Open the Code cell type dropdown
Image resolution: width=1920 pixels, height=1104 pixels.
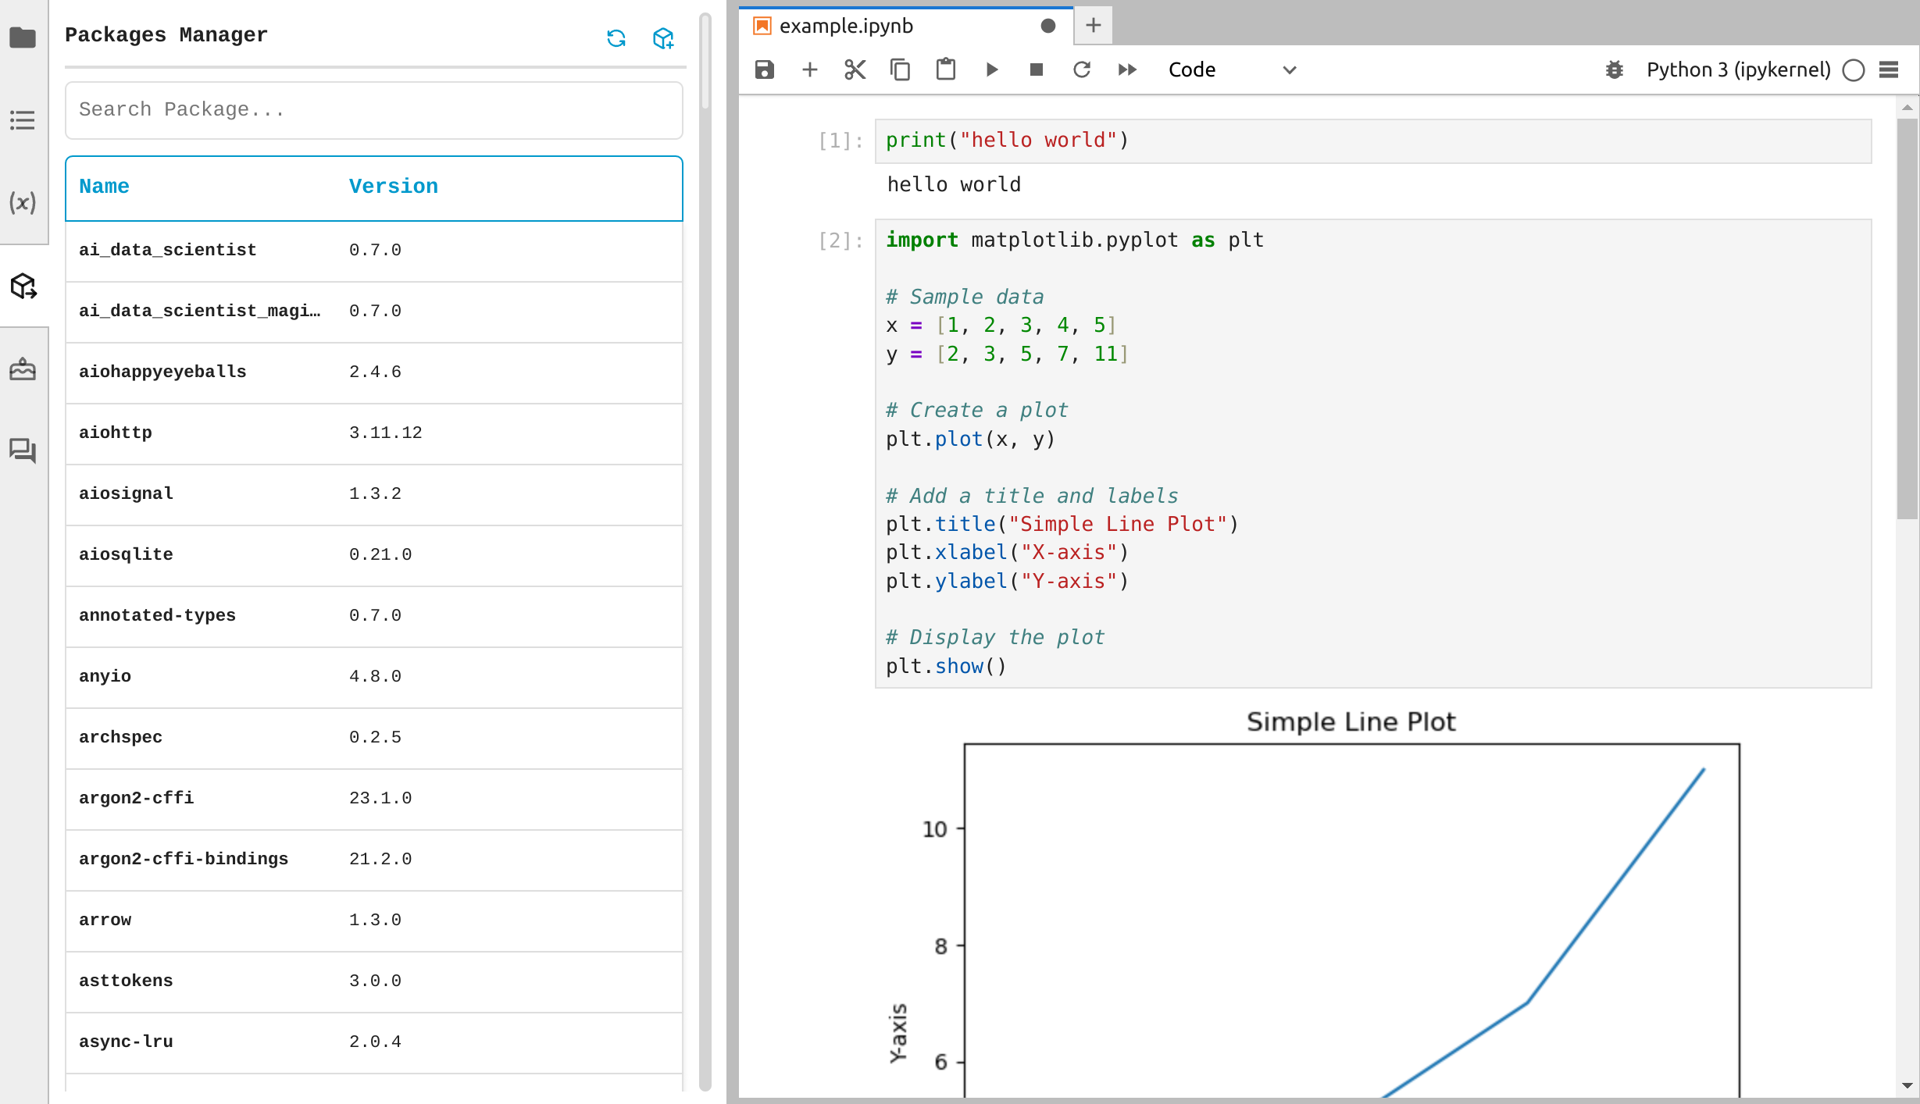[x=1232, y=69]
